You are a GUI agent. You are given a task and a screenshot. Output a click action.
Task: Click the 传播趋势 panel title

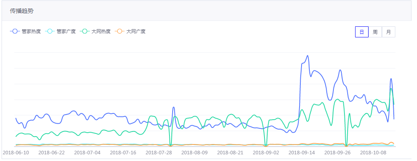tap(22, 11)
